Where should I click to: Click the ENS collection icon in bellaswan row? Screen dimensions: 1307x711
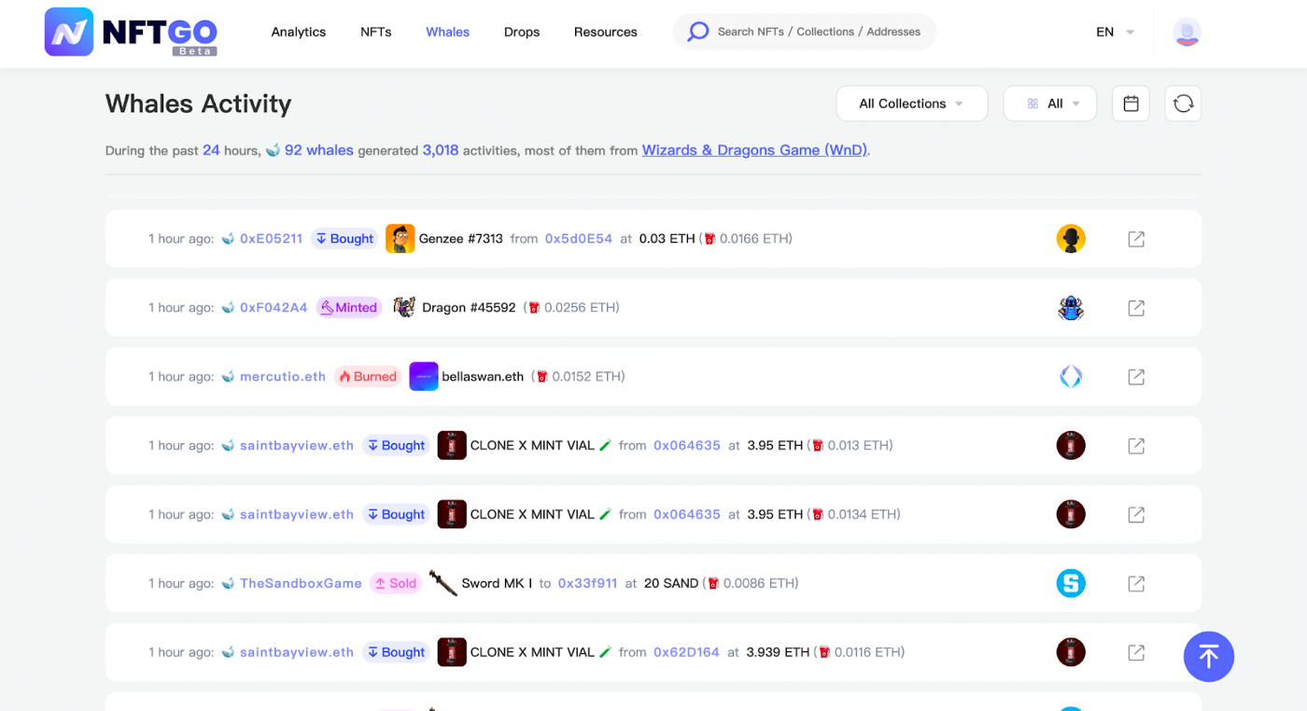click(1071, 377)
